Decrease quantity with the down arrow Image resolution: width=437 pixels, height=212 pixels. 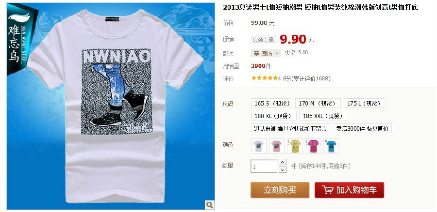pyautogui.click(x=283, y=169)
